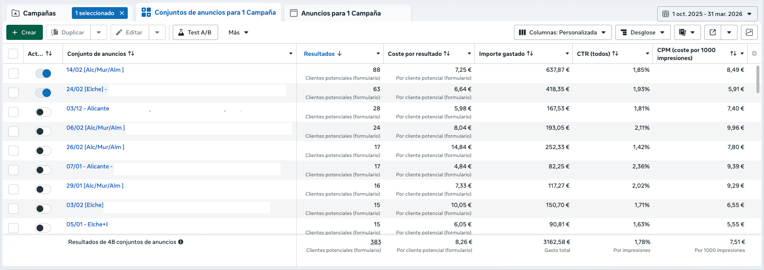
Task: Click the export data icon
Action: [713, 32]
